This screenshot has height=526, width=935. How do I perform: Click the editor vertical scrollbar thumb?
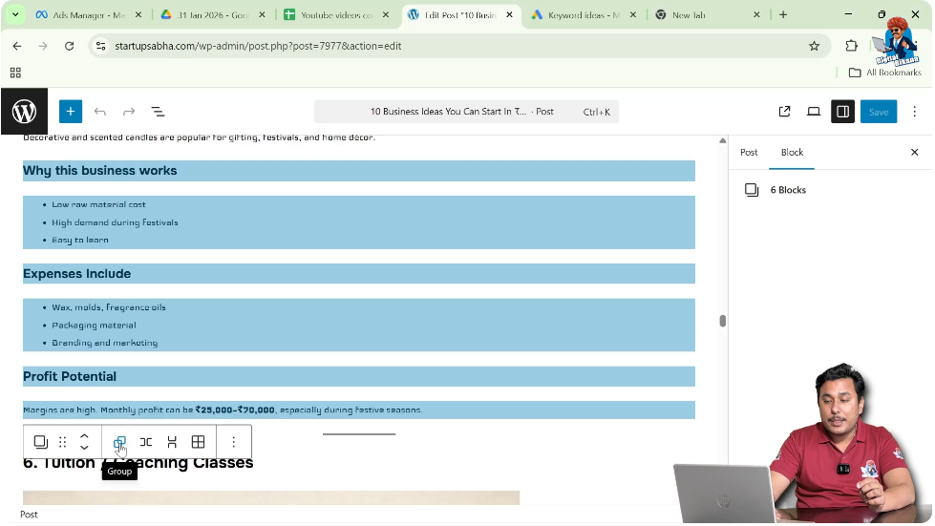(722, 321)
